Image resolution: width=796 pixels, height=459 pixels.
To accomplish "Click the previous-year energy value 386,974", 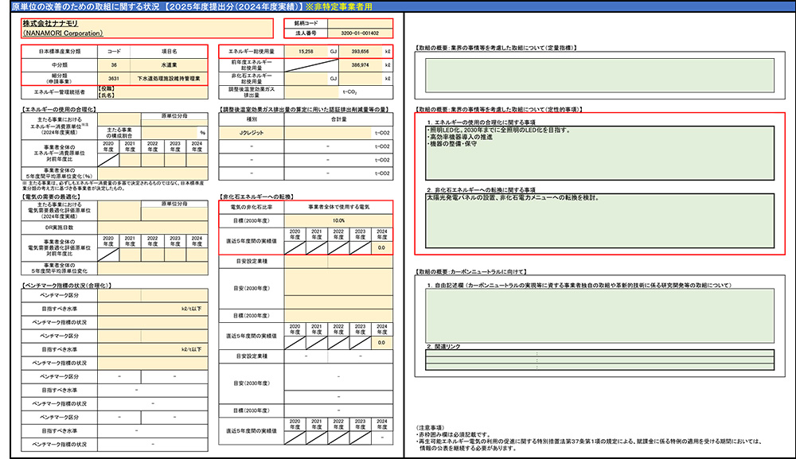I will click(x=359, y=65).
